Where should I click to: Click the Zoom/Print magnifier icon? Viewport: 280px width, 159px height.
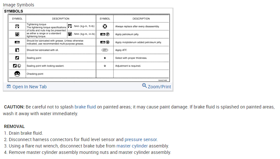[144, 86]
